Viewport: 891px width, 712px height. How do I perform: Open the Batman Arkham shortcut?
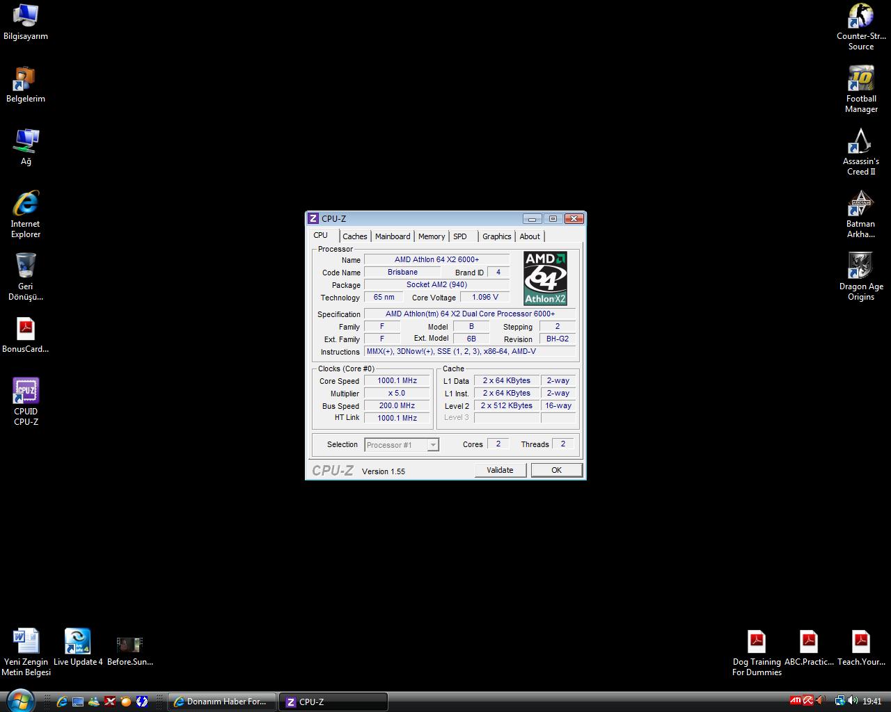click(x=861, y=215)
